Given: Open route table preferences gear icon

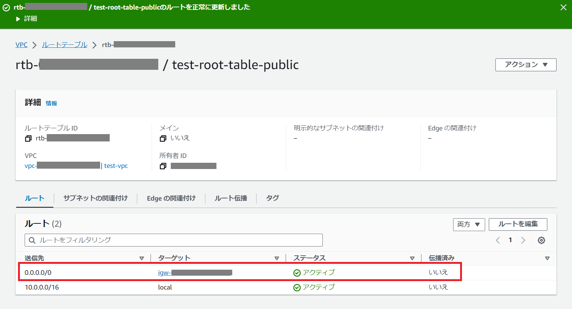Looking at the screenshot, I should [541, 240].
